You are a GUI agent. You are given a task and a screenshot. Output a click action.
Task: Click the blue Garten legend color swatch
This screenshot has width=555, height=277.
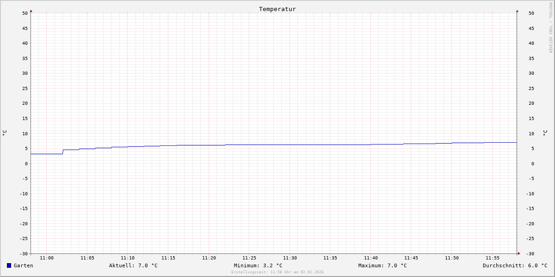tap(9, 265)
